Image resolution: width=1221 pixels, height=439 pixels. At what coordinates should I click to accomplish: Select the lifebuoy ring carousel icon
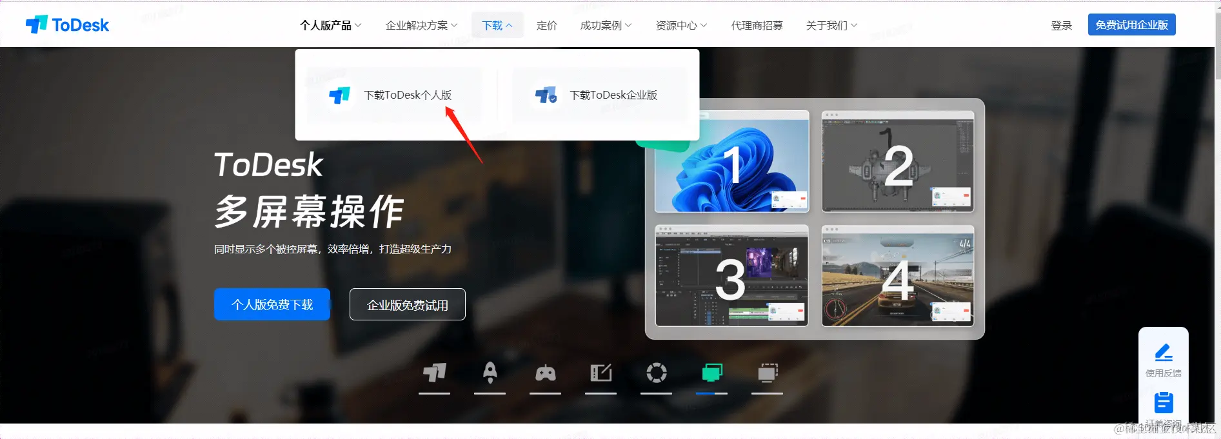click(x=657, y=373)
